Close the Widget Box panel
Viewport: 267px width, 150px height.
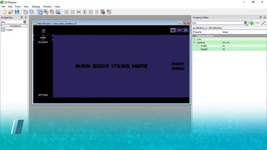point(26,17)
